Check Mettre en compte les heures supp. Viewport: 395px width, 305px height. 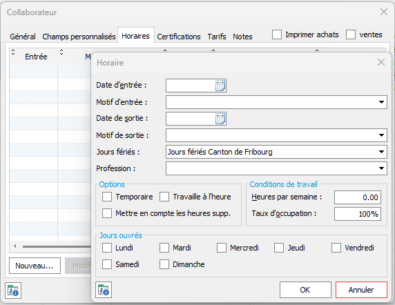(x=107, y=213)
